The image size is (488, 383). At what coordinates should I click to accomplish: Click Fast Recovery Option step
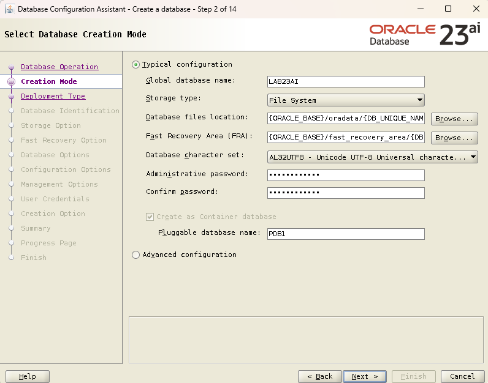[64, 140]
